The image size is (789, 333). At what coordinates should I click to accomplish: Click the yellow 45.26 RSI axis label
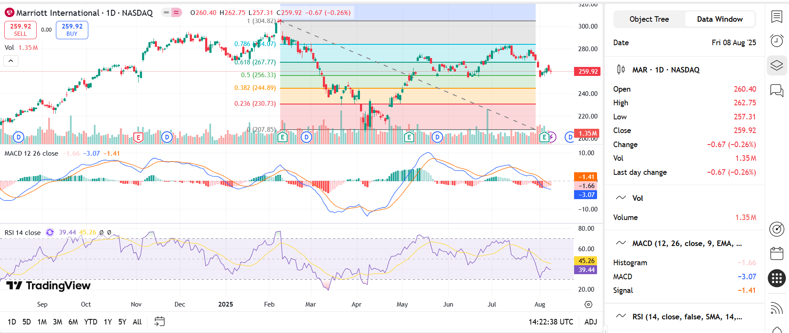tap(586, 261)
